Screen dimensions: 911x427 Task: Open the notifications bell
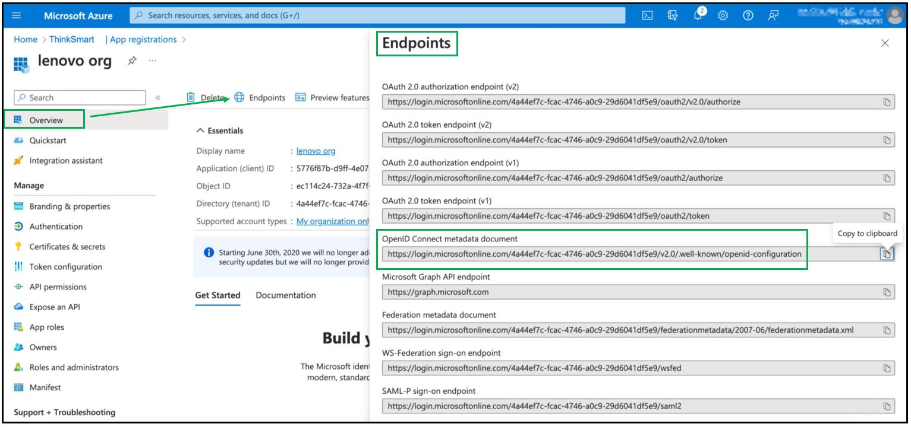pos(698,16)
